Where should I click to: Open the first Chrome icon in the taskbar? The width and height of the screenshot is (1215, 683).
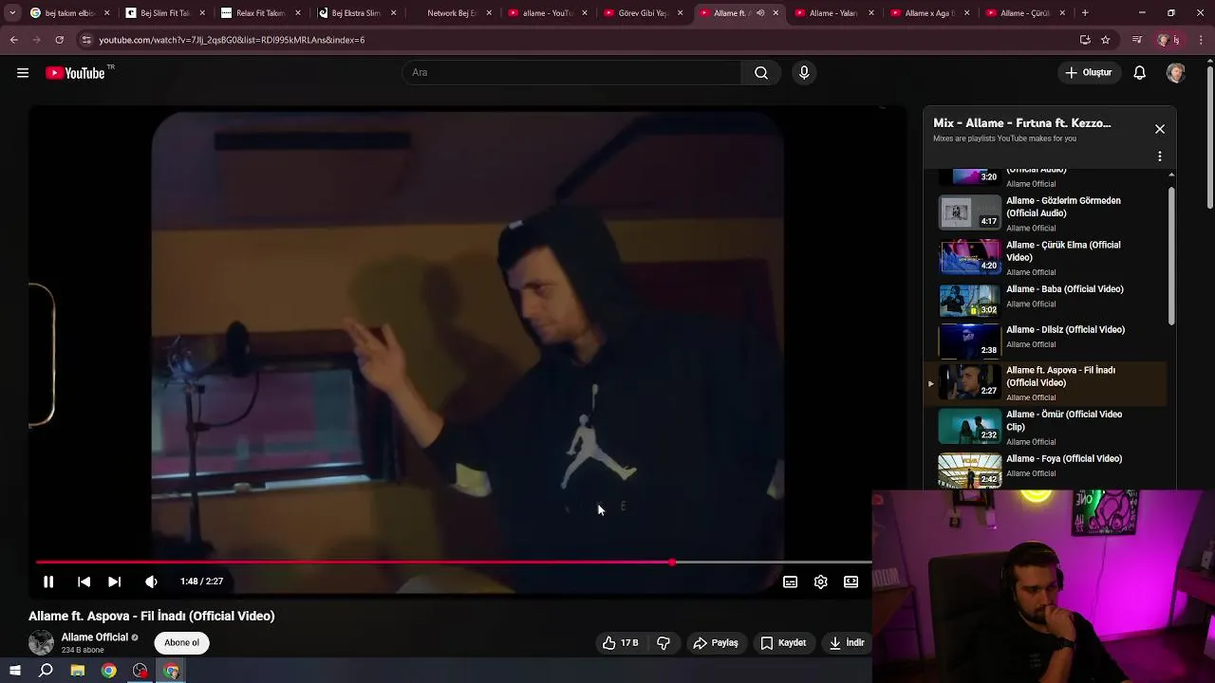point(109,671)
